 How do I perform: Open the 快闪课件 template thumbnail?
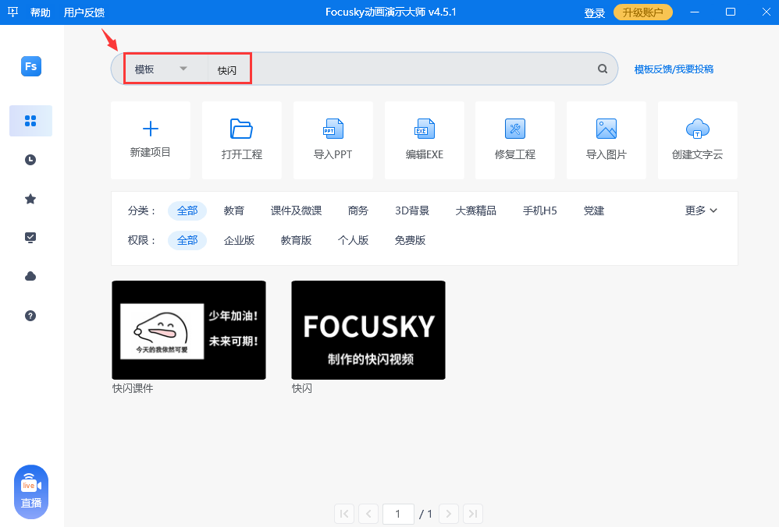tap(188, 330)
